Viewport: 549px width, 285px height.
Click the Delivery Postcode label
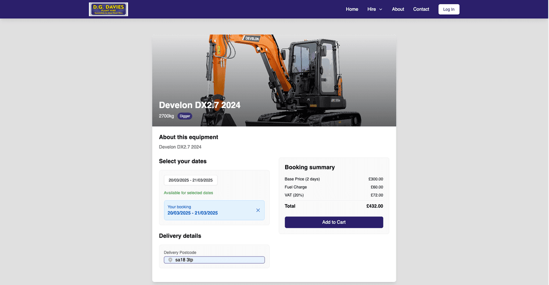point(180,253)
